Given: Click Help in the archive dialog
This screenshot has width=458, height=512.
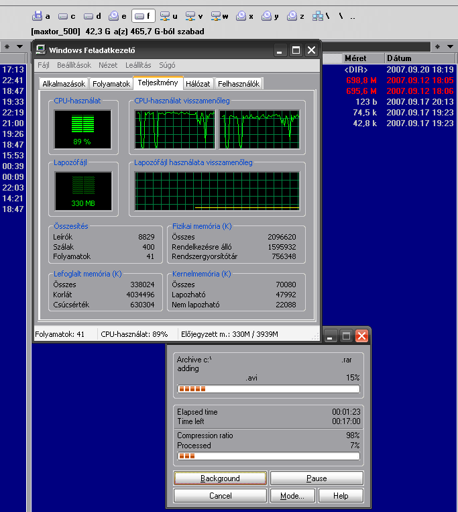Looking at the screenshot, I should click(x=341, y=496).
